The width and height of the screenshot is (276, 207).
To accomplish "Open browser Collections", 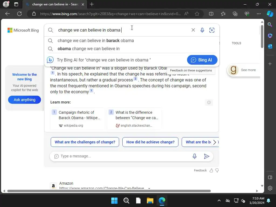I will tap(235, 14).
